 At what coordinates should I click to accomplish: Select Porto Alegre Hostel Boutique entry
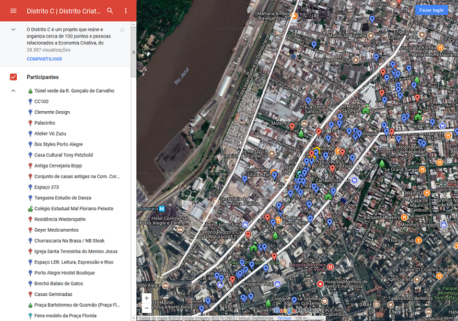pos(65,273)
